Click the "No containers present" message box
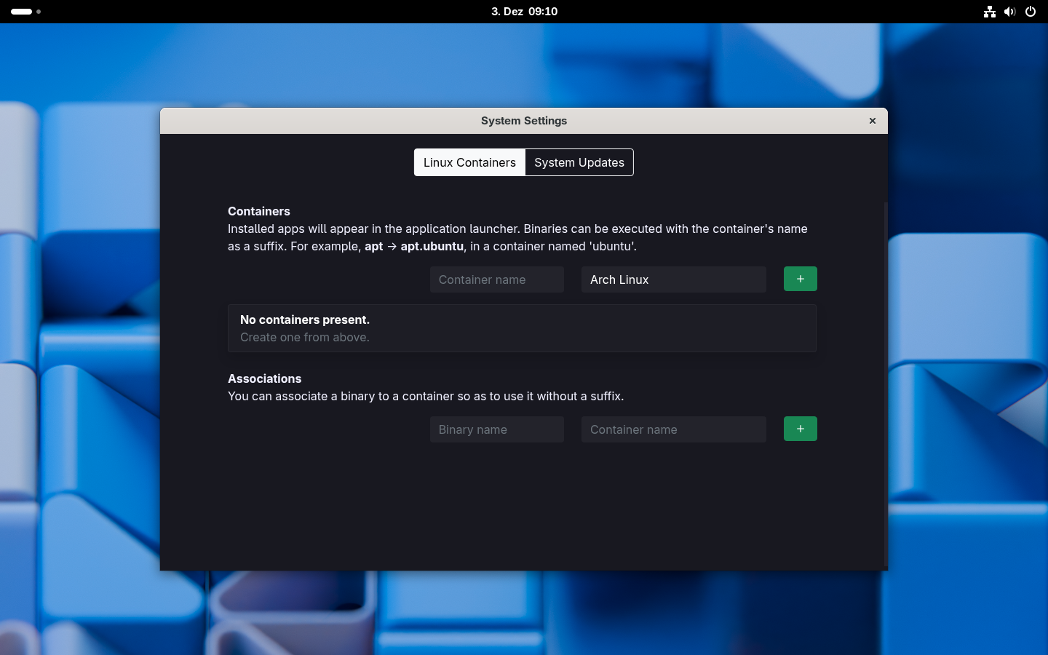Viewport: 1048px width, 655px height. click(x=522, y=328)
